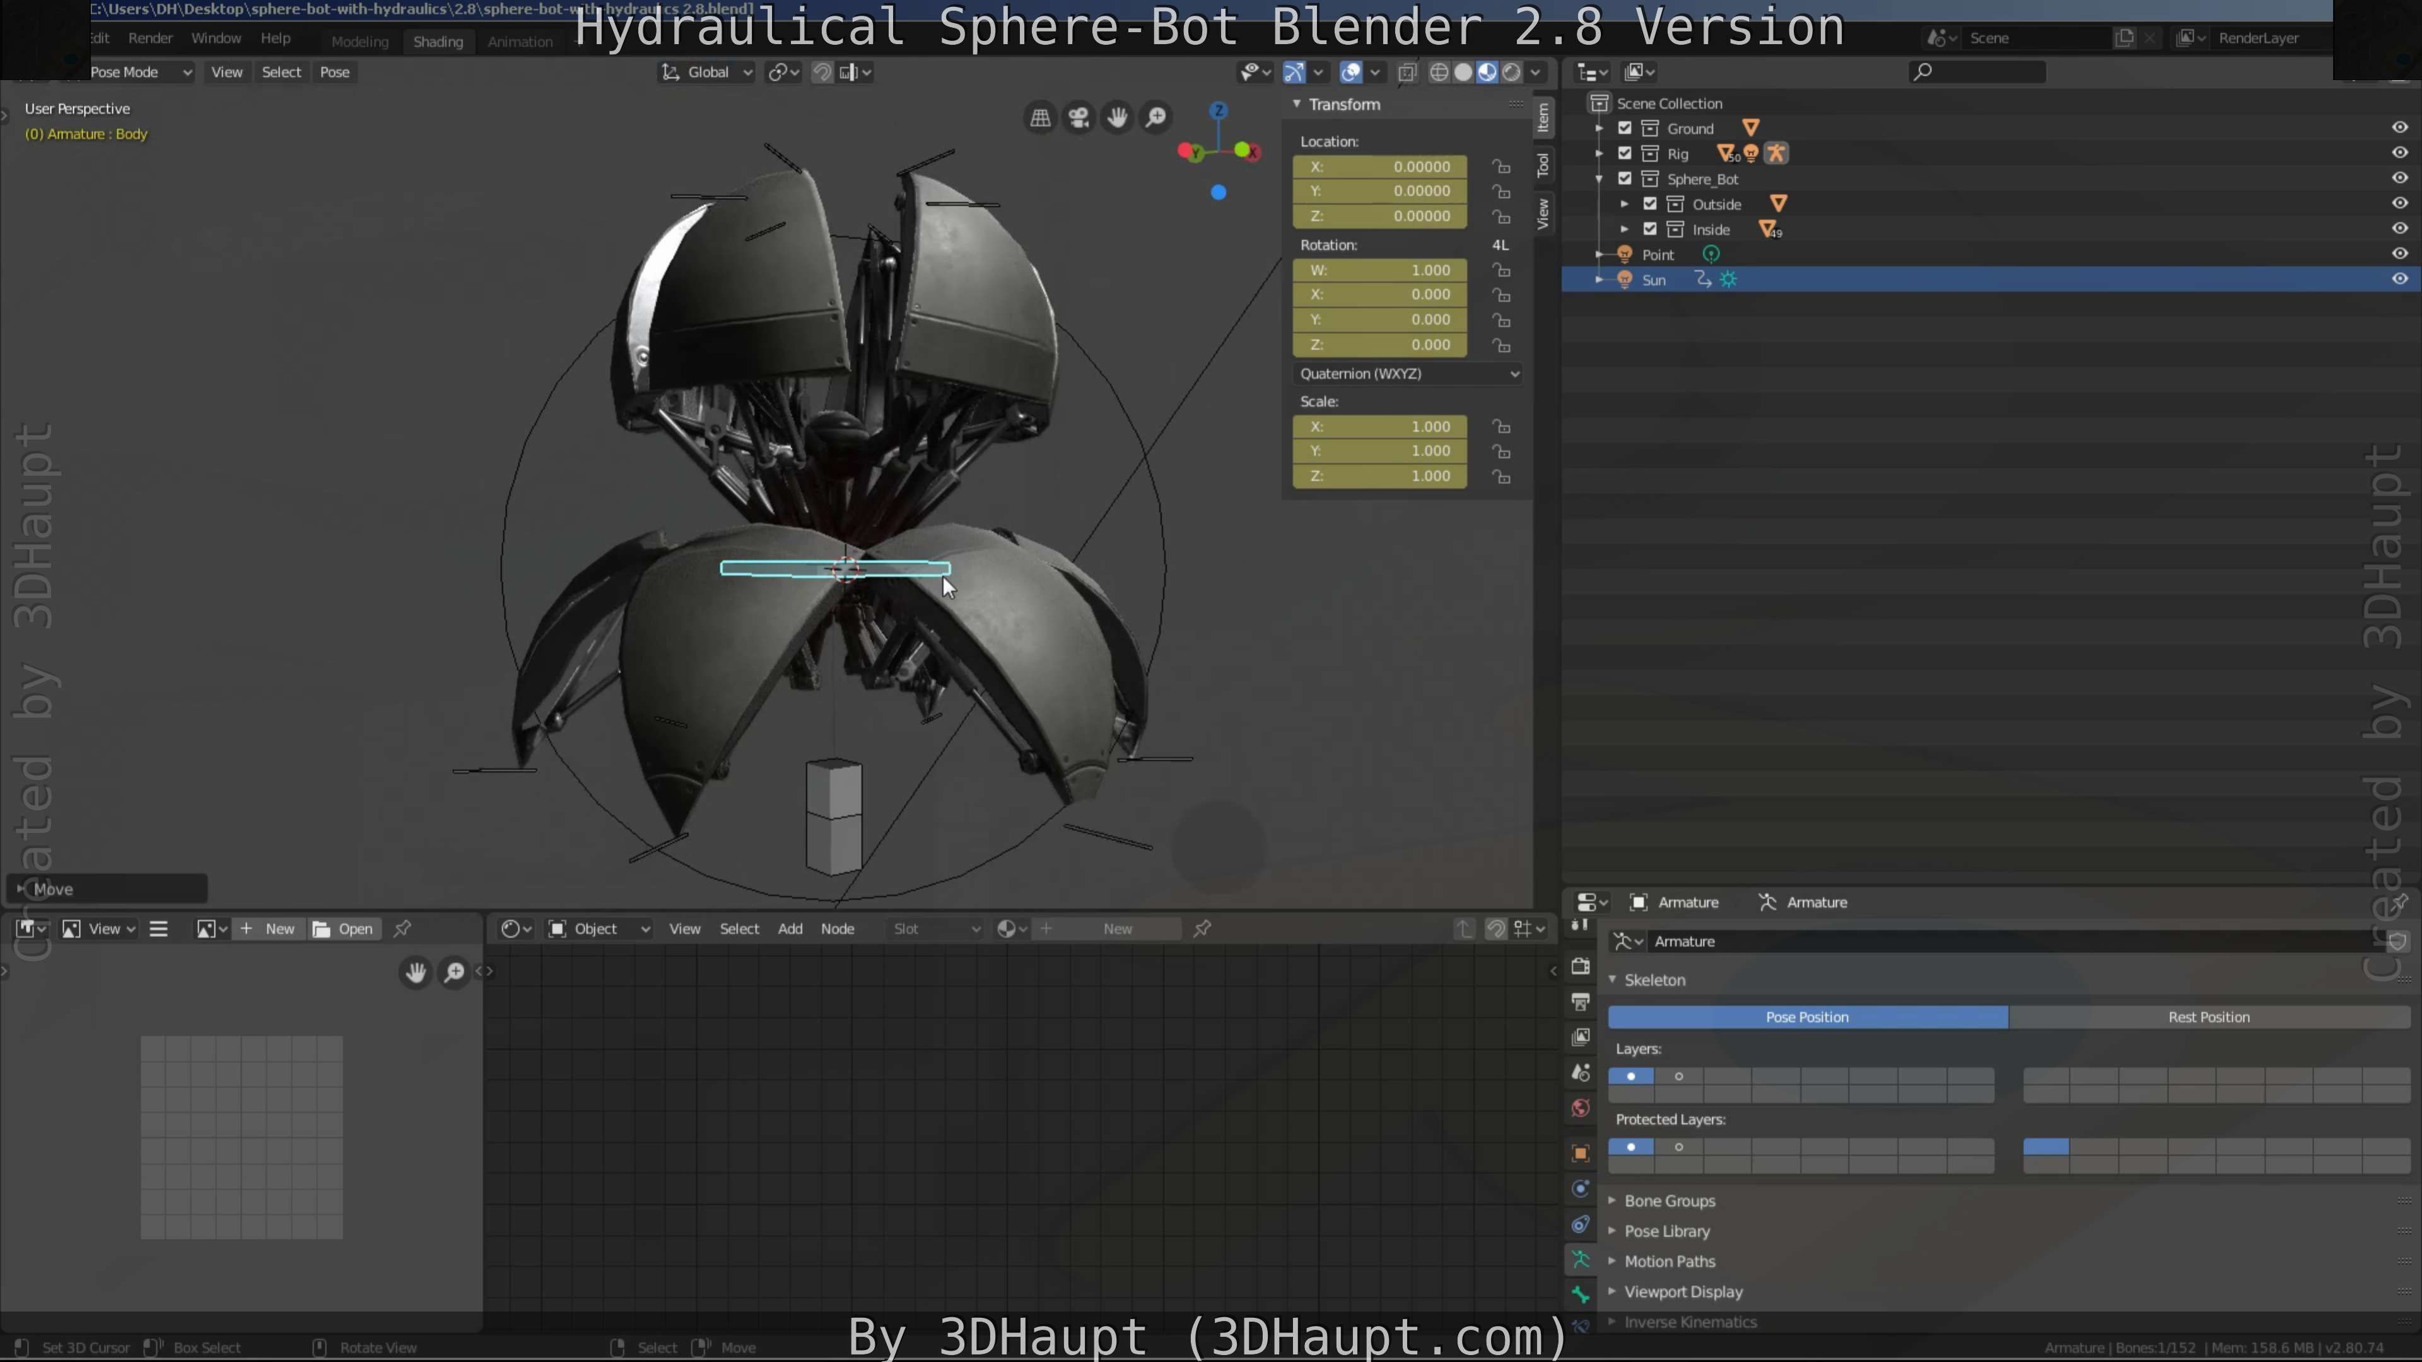Toggle the Inside collection checkbox

coord(1650,230)
